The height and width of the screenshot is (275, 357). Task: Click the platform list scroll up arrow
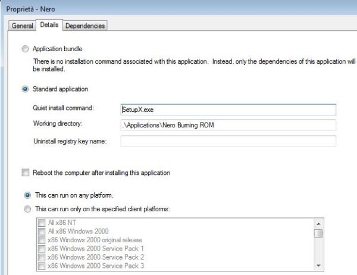318,224
